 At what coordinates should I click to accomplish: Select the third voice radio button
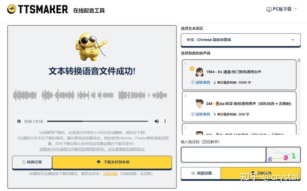192,132
